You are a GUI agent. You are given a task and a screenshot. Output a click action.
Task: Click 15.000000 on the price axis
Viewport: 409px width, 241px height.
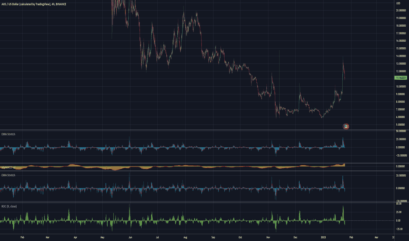coord(401,49)
